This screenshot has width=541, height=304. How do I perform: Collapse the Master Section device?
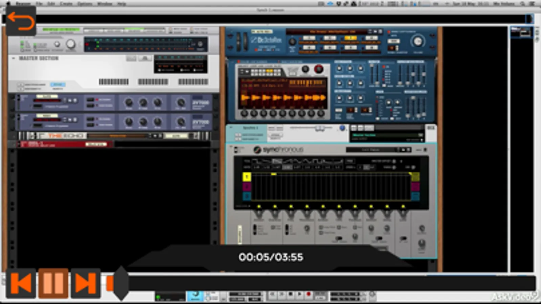point(13,58)
